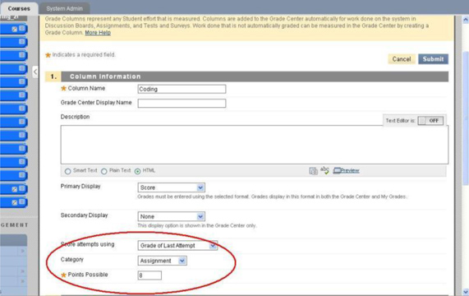Image resolution: width=469 pixels, height=296 pixels.
Task: Click the Cancel button
Action: click(402, 59)
